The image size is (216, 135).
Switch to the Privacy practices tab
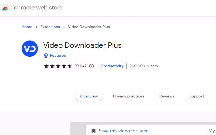pyautogui.click(x=129, y=96)
